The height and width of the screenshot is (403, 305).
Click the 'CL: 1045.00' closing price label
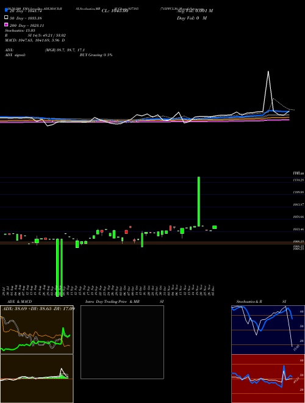tap(115, 11)
